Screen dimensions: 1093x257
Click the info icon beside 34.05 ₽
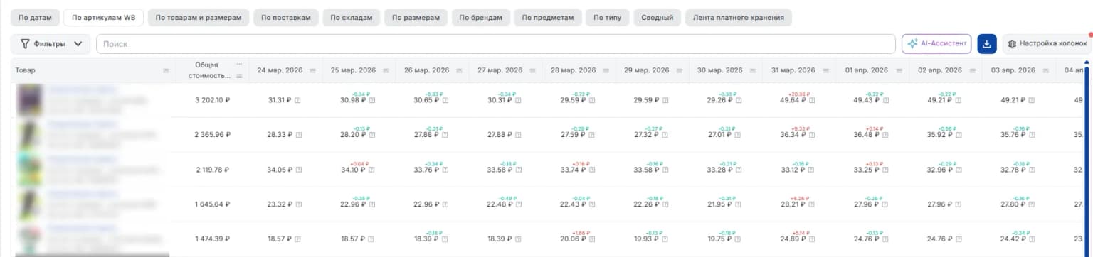click(x=298, y=170)
